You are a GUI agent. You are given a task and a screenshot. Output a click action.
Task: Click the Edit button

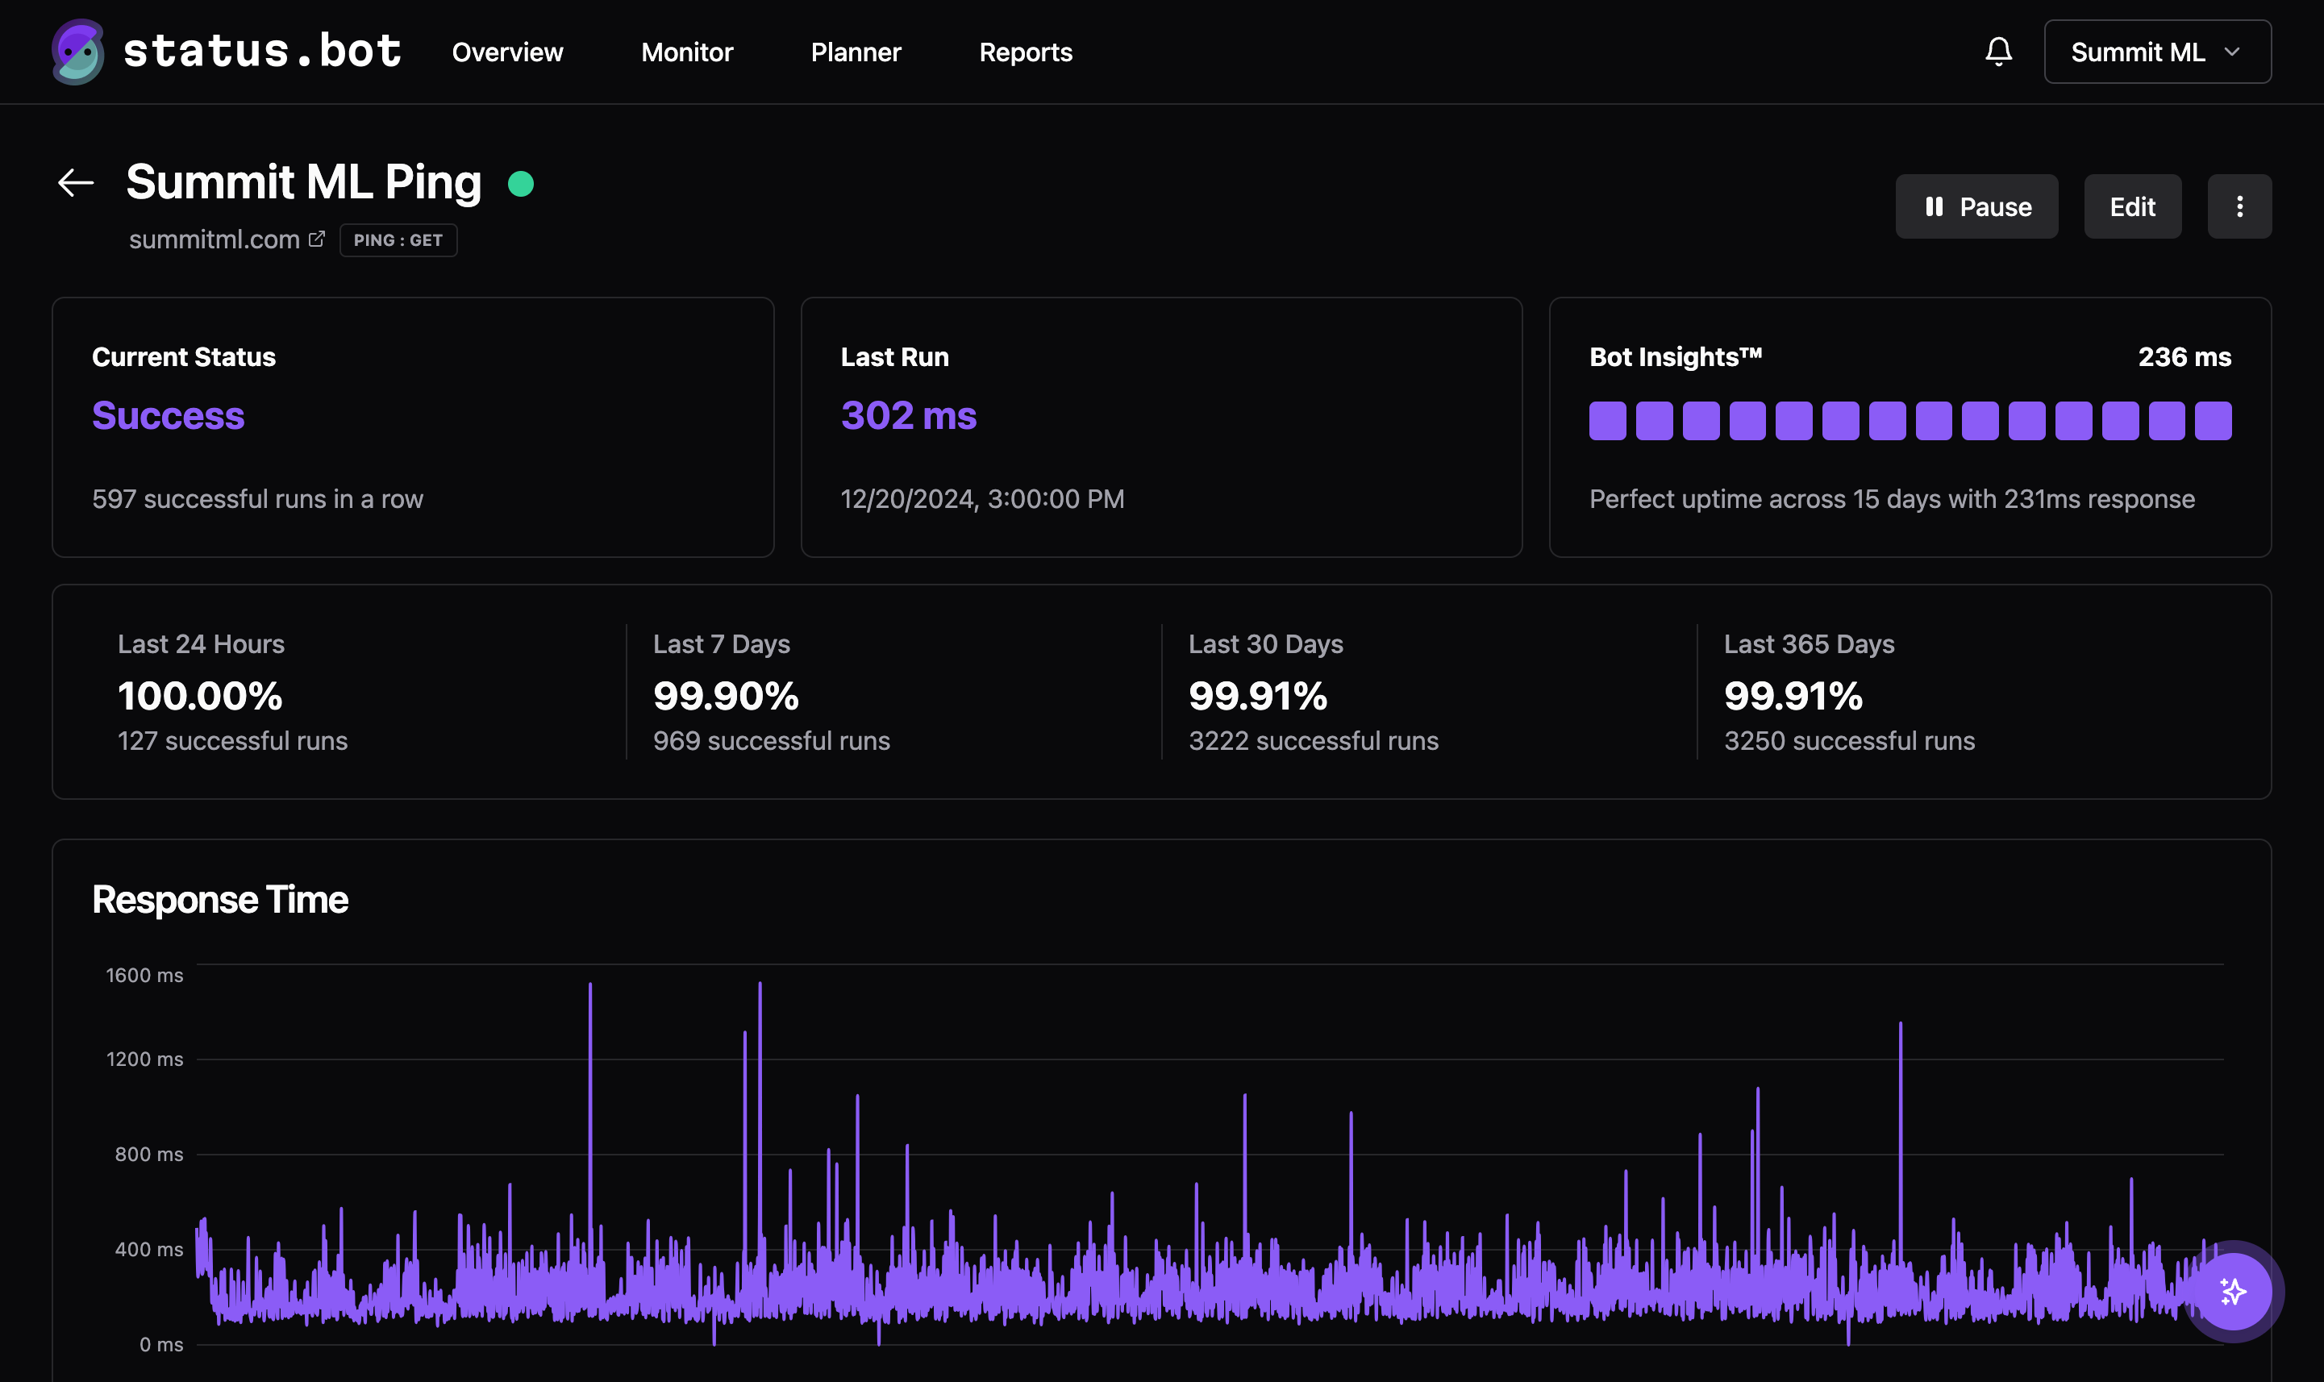click(2132, 206)
